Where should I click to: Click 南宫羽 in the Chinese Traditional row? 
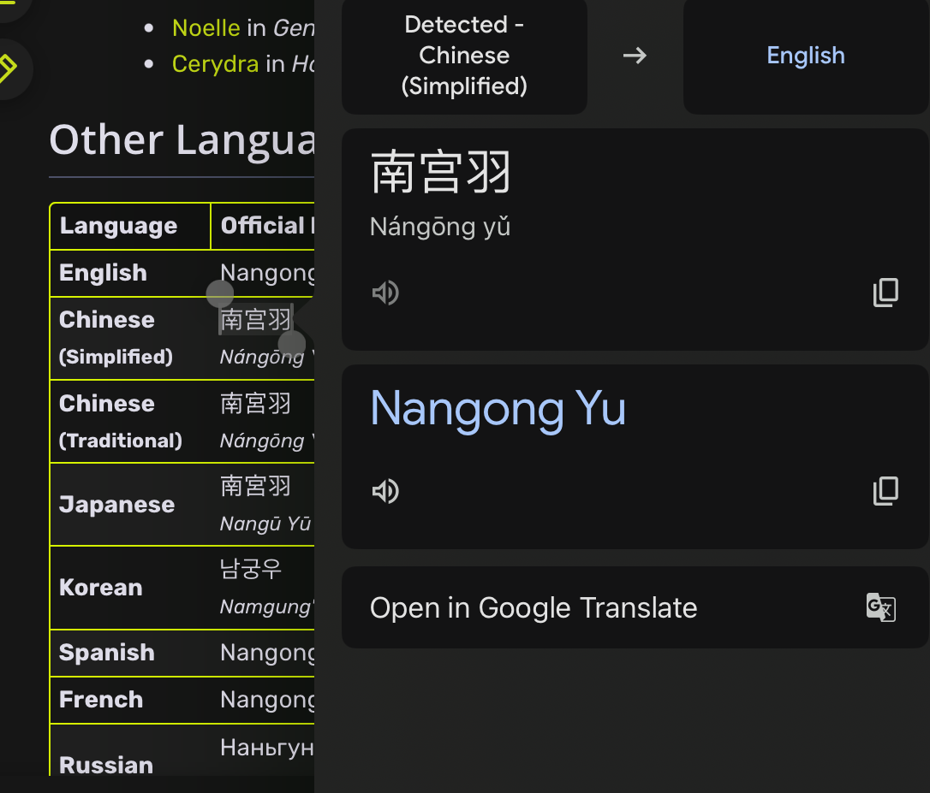pos(256,404)
